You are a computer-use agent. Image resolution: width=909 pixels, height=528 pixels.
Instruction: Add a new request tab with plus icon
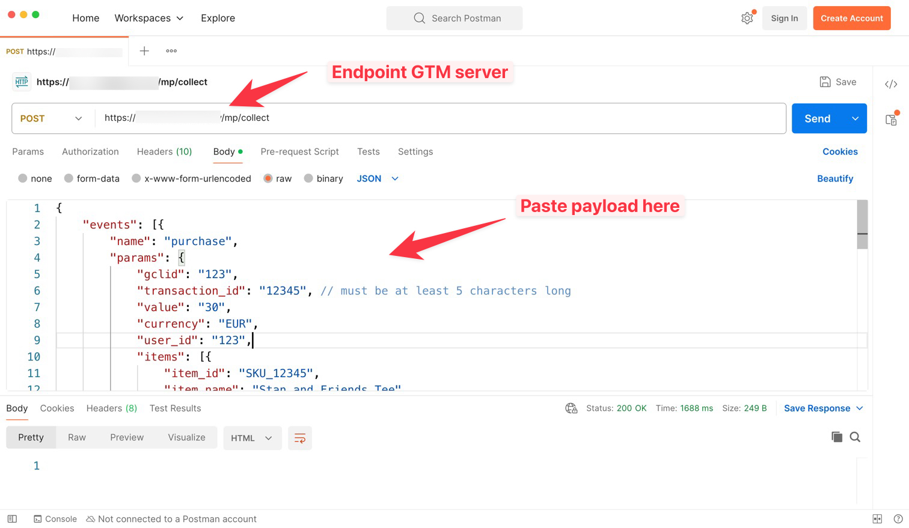click(x=144, y=51)
